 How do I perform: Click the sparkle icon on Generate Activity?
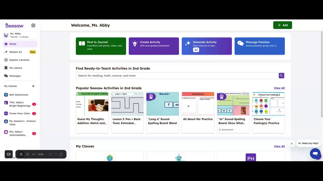click(x=187, y=43)
